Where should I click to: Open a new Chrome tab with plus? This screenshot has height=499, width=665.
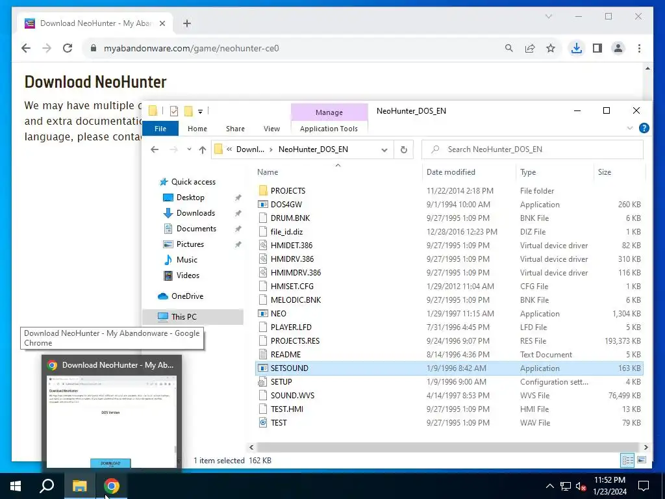pyautogui.click(x=187, y=23)
